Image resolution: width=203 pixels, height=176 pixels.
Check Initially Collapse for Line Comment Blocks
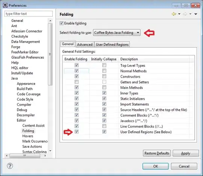coord(104,126)
